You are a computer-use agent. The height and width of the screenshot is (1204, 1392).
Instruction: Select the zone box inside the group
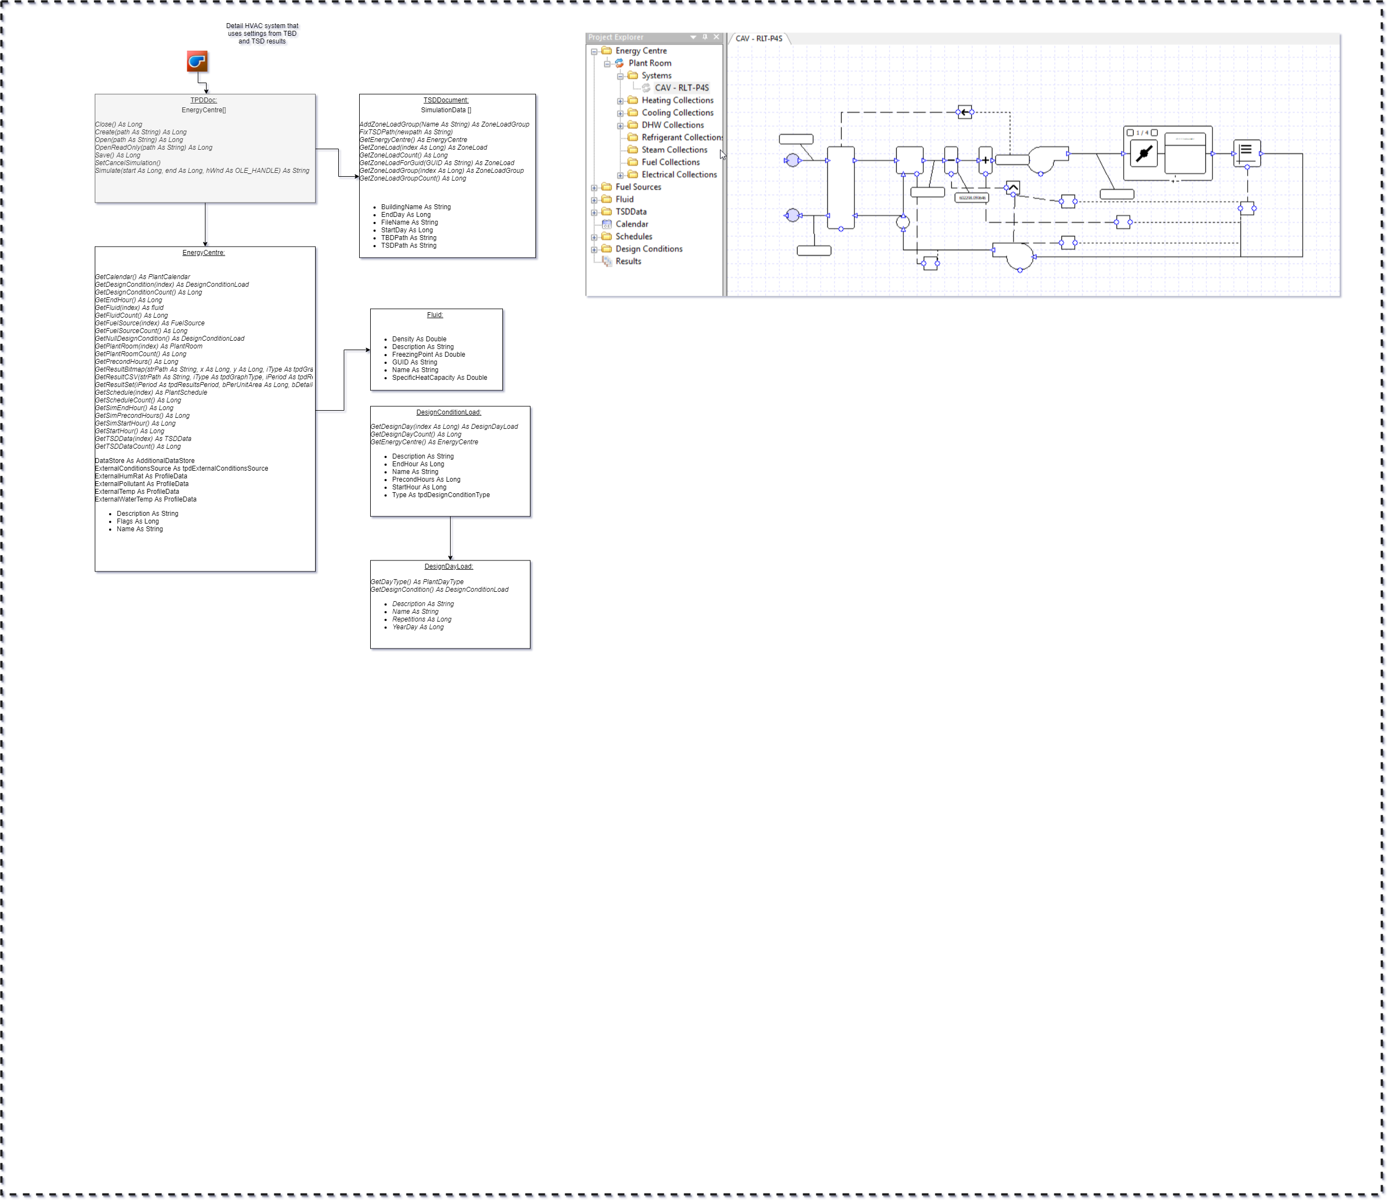point(1185,154)
